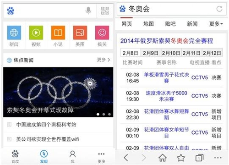Click article icon beside 美公司欲实现全世界覆盖wifi
The width and height of the screenshot is (229, 165).
click(x=9, y=139)
